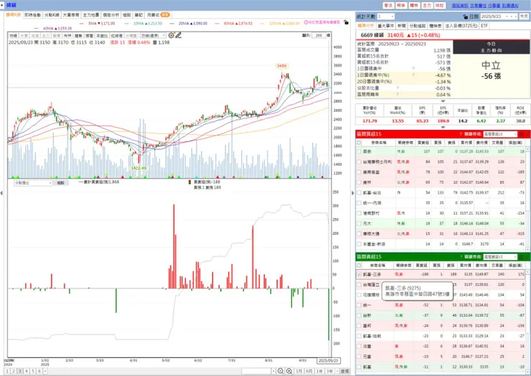Switch to 主力地圖 tab

[90, 15]
